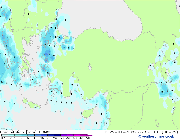Image resolution: width=180 pixels, height=139 pixels.
Task: Select the legend swatch between 40 and 45
Action: tap(77, 135)
